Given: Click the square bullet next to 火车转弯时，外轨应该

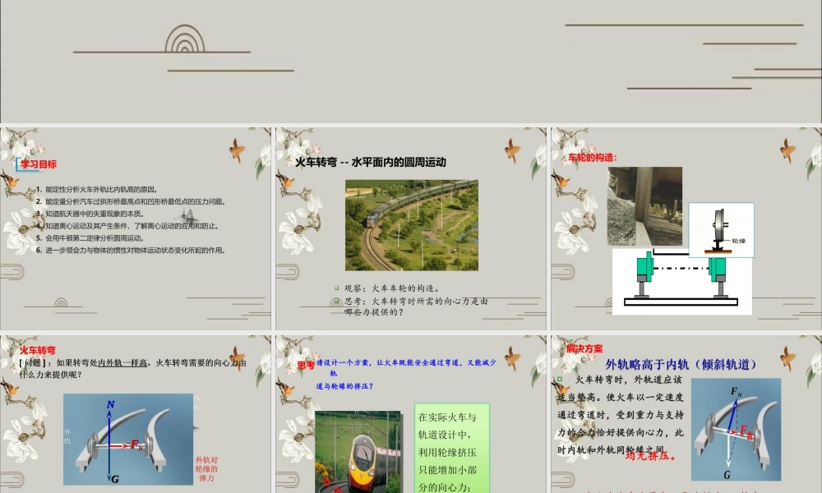Looking at the screenshot, I should [560, 379].
